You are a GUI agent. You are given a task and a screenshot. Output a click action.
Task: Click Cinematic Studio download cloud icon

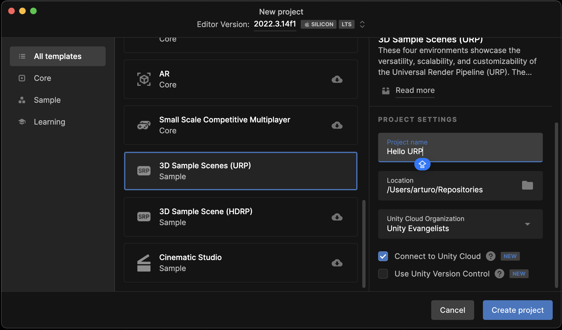click(337, 263)
